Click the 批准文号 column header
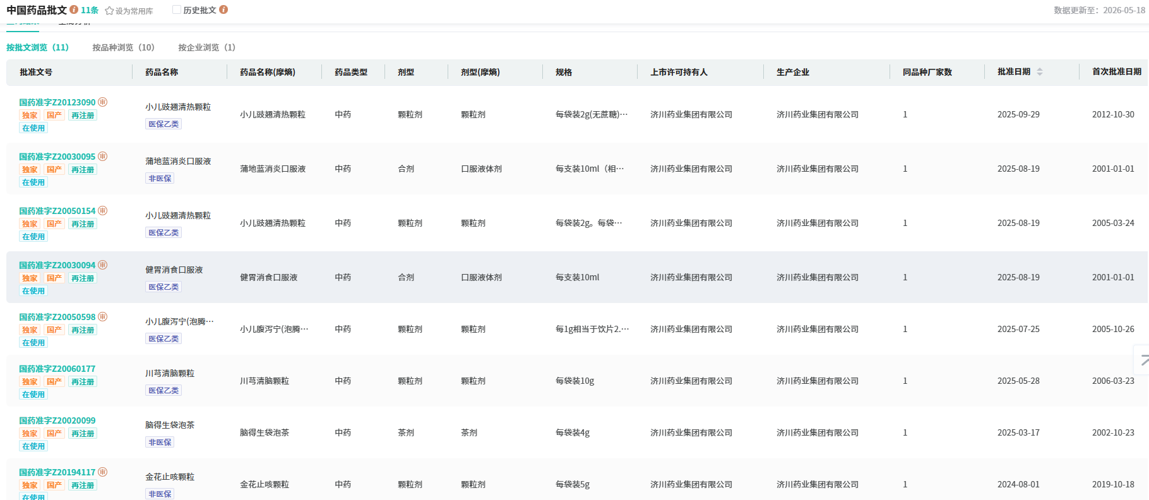Screen dimensions: 1149x500 pyautogui.click(x=36, y=72)
